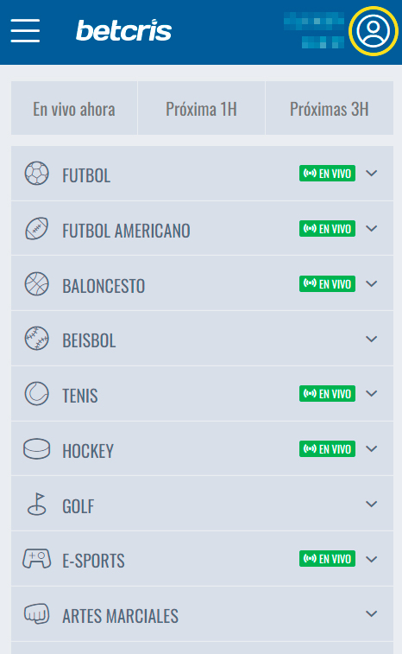
Task: Click the Tenis EN VIVO badge
Action: (327, 393)
